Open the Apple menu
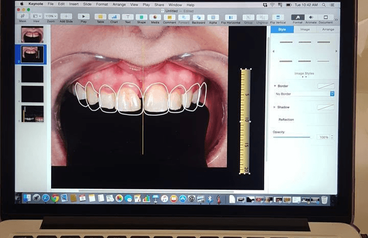Image resolution: width=368 pixels, height=238 pixels. click(22, 4)
